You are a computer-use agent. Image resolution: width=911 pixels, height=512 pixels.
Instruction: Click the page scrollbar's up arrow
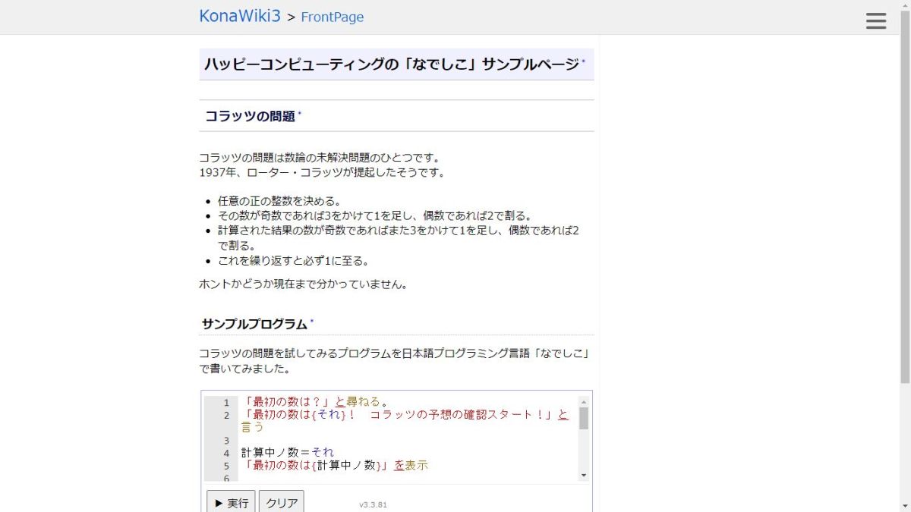[905, 6]
